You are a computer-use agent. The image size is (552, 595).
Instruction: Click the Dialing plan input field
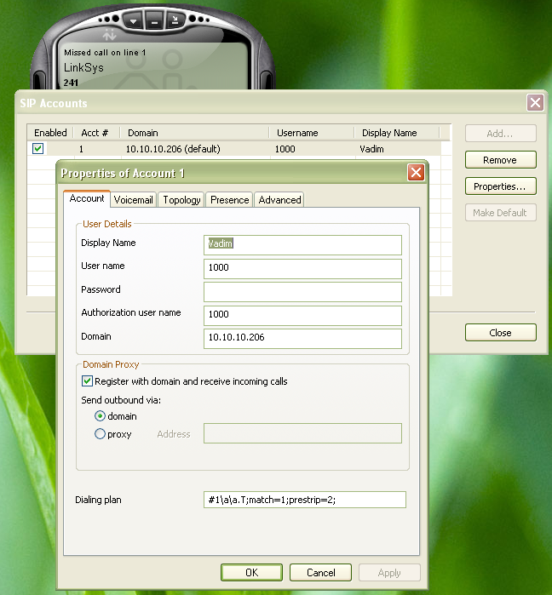[305, 500]
